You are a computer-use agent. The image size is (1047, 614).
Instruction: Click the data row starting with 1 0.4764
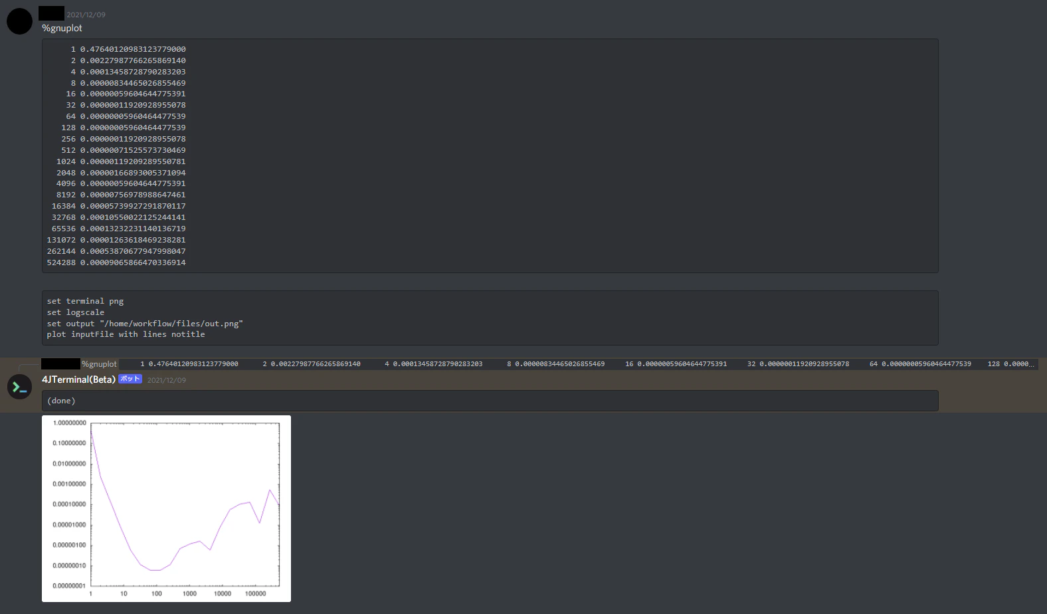[128, 49]
